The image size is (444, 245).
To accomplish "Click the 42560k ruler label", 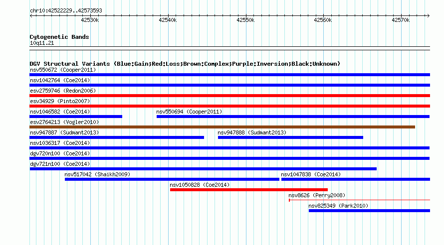I will click(x=323, y=20).
